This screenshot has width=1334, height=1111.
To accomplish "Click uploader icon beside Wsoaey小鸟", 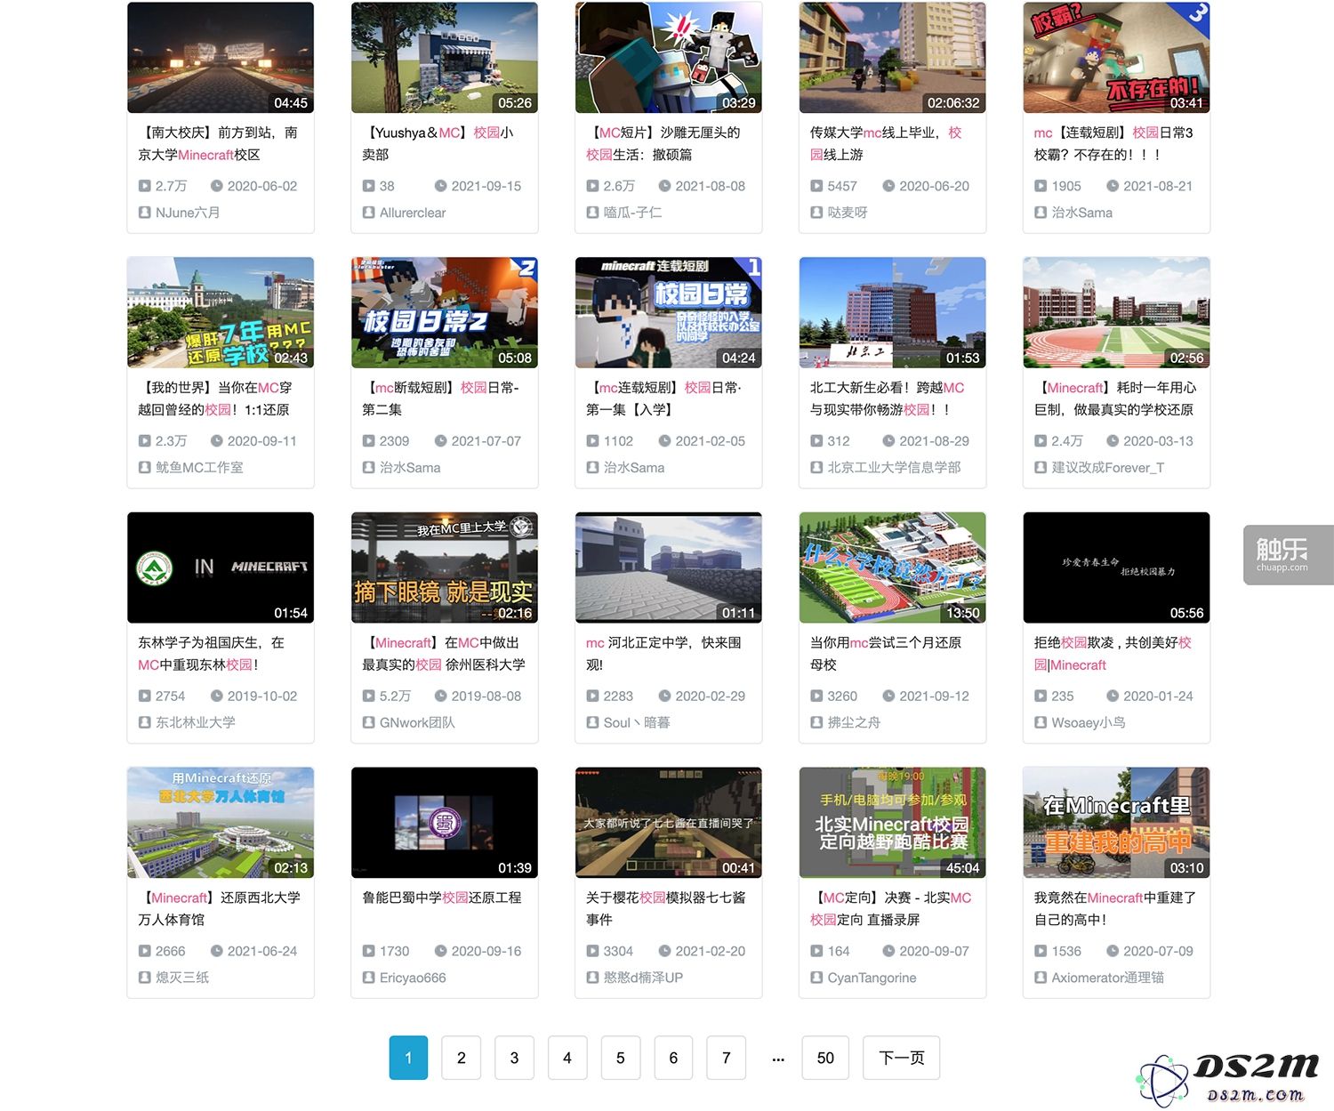I will 1041,723.
